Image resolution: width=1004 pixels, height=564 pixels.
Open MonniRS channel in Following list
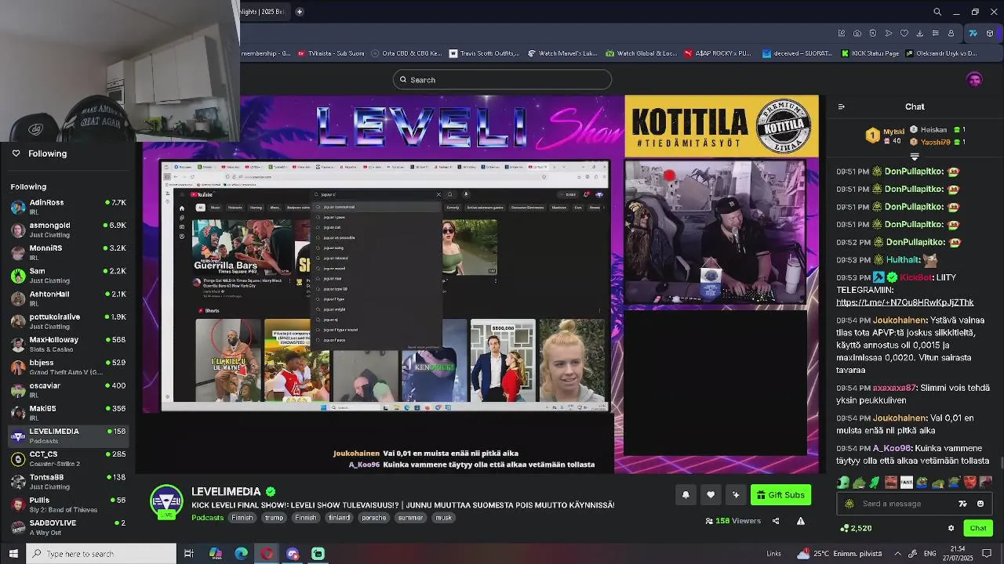69,252
